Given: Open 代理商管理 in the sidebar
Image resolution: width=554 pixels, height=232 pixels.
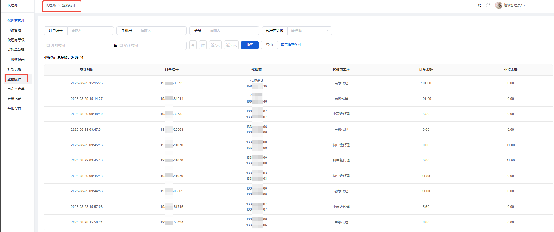Looking at the screenshot, I should (x=16, y=20).
